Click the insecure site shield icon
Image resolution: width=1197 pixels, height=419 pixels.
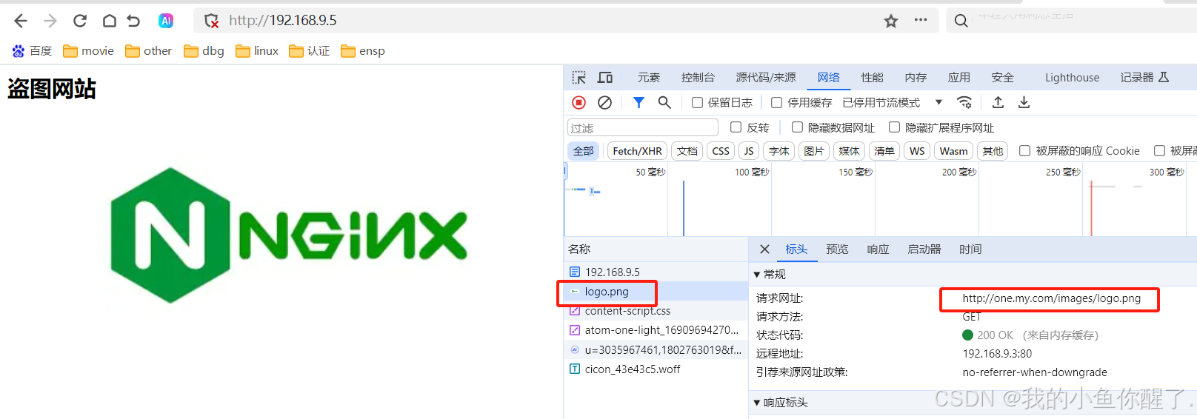[212, 21]
